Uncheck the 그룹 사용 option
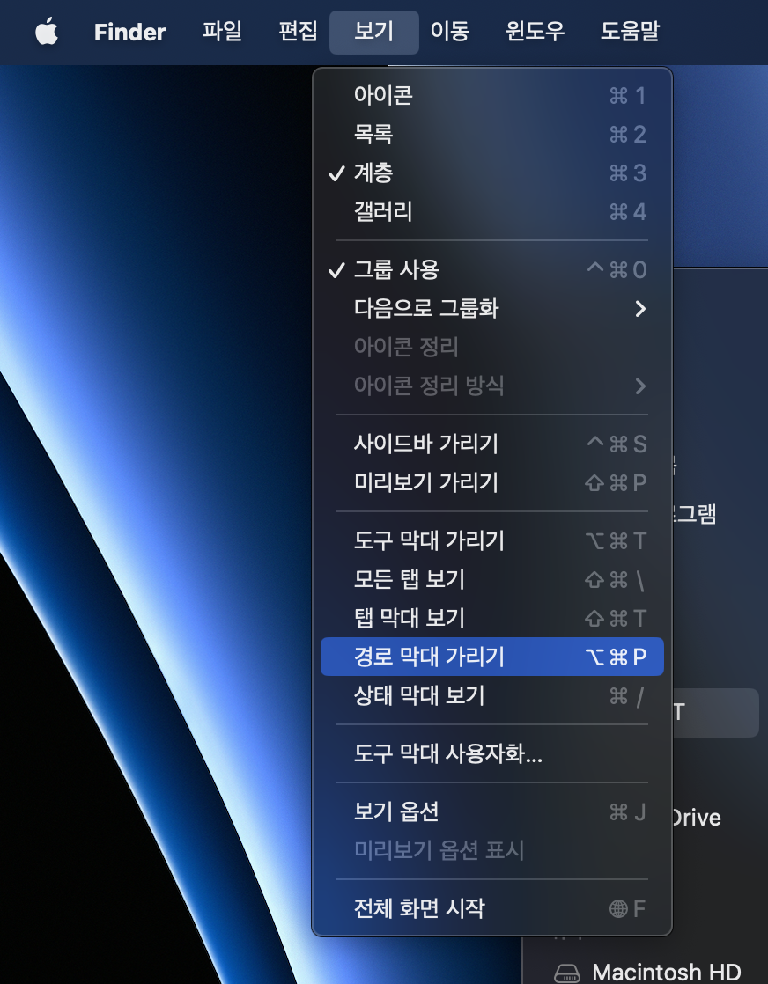Screen dimensions: 768x984 (x=491, y=270)
